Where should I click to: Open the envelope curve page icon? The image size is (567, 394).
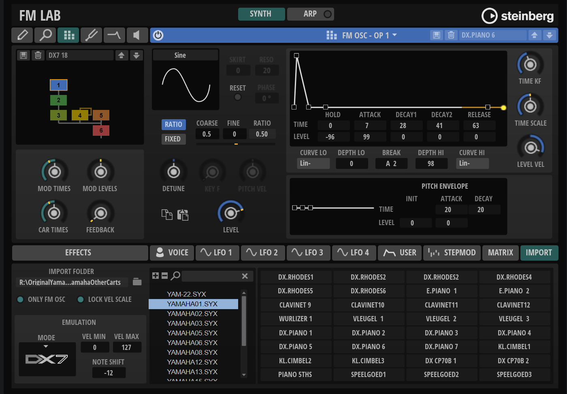115,35
